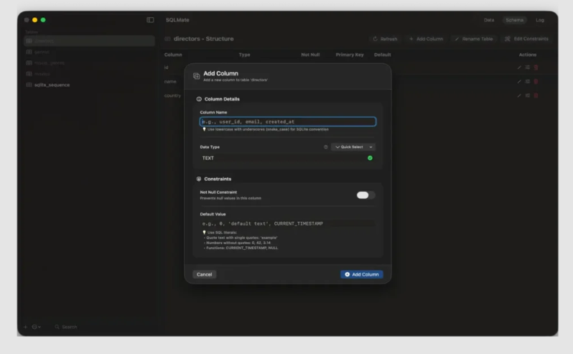Click the Type column header
Screen dimensions: 573x354
click(244, 55)
